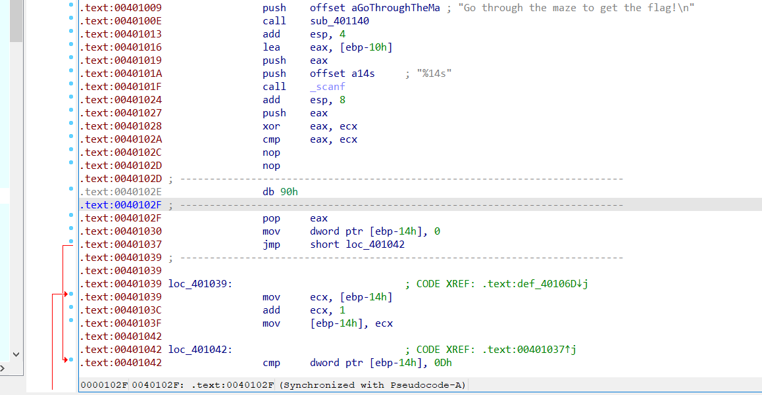Click the left panel horizontal scroll-right arrow
This screenshot has width=762, height=395.
(2, 368)
